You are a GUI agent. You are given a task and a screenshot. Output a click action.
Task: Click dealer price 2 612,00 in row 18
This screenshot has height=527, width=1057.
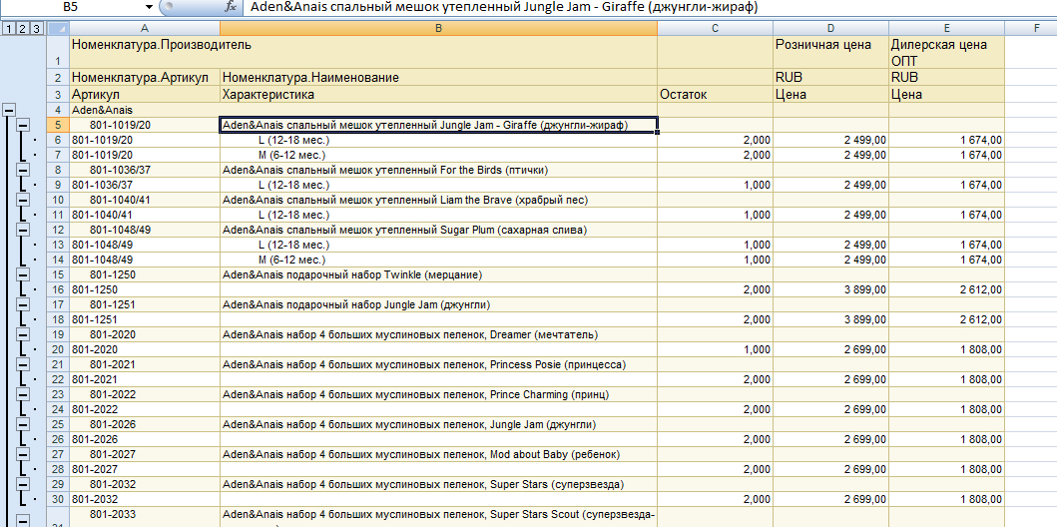[x=946, y=319]
